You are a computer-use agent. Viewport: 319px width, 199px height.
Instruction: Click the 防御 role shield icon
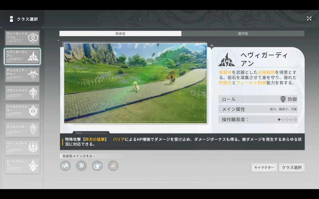coord(283,99)
